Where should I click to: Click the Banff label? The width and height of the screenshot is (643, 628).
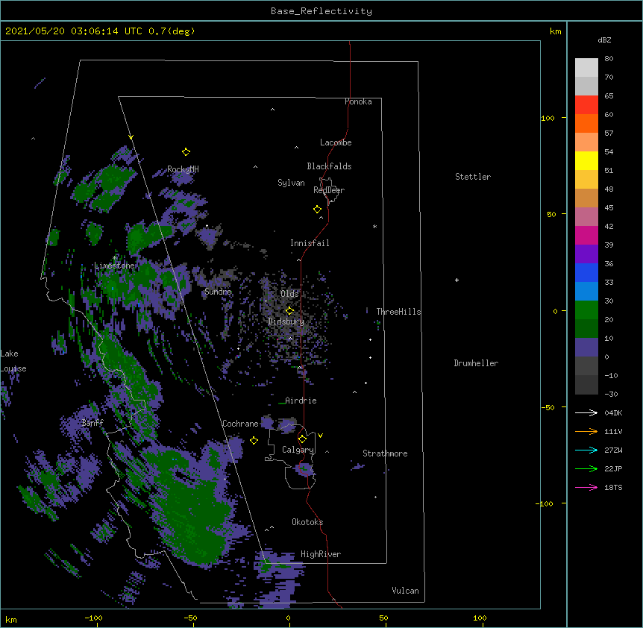[x=92, y=423]
